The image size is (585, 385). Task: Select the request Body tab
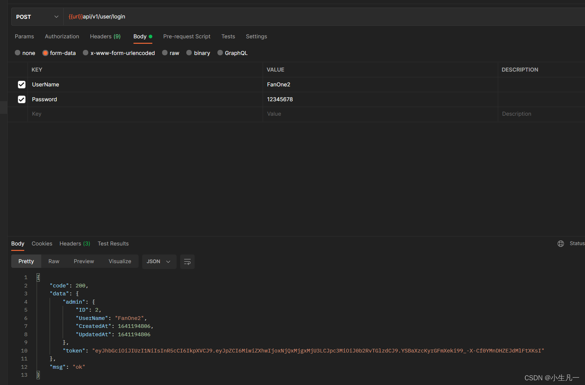(x=143, y=37)
